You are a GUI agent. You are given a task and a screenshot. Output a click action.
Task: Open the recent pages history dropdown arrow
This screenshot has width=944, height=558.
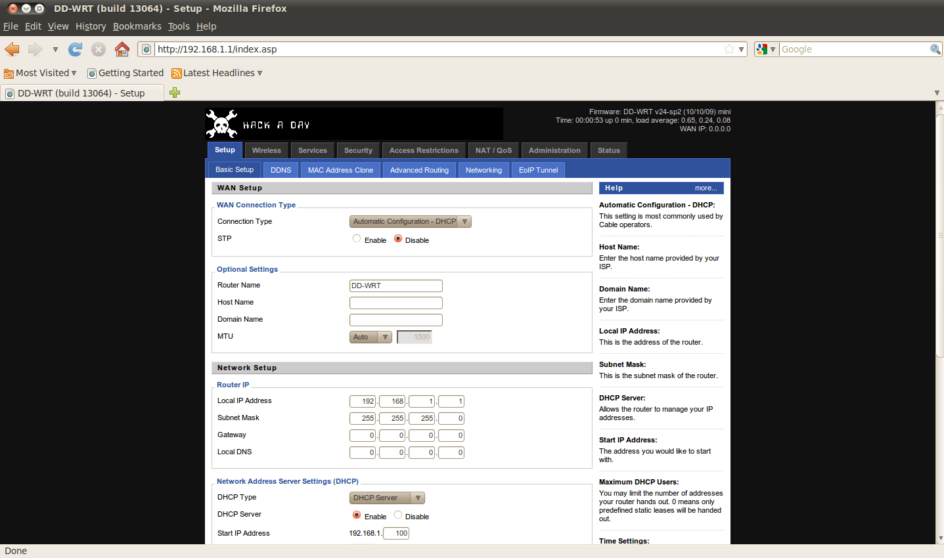tap(55, 49)
